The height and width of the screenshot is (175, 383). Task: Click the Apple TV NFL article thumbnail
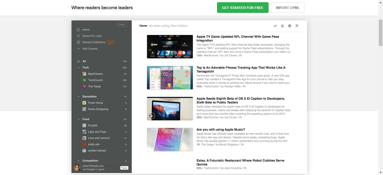[170, 46]
